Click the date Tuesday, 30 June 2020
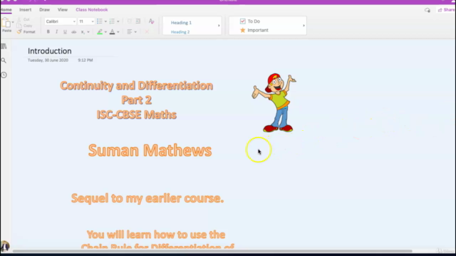This screenshot has width=456, height=256. 48,60
